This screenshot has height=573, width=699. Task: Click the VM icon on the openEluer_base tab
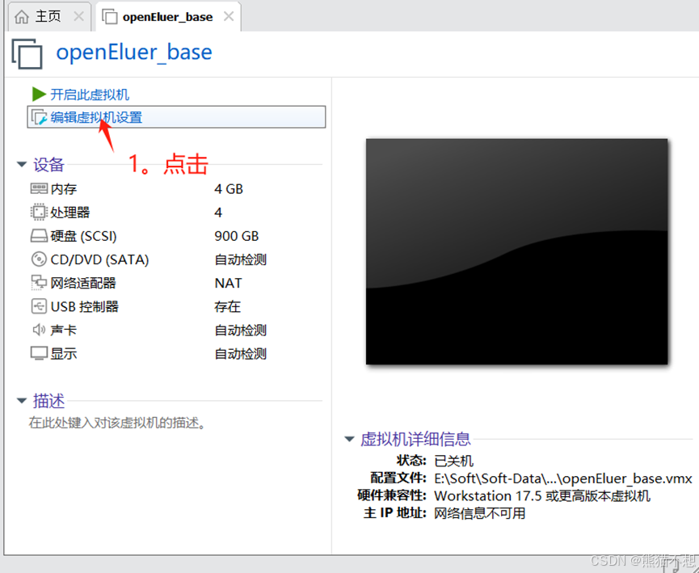pyautogui.click(x=110, y=17)
